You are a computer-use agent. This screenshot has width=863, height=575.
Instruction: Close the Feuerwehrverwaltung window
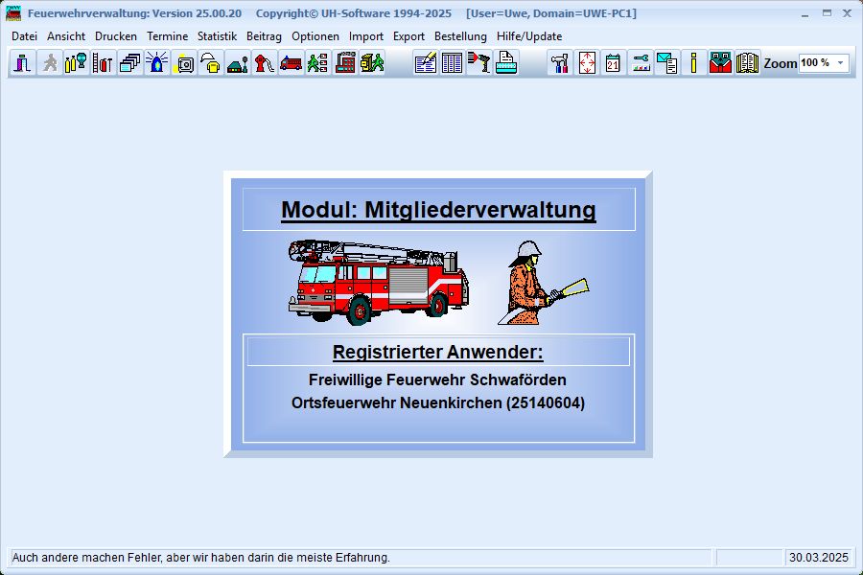(847, 13)
